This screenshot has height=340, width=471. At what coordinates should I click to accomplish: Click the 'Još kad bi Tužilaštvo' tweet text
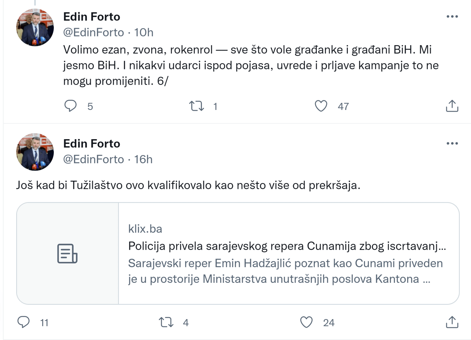[188, 185]
